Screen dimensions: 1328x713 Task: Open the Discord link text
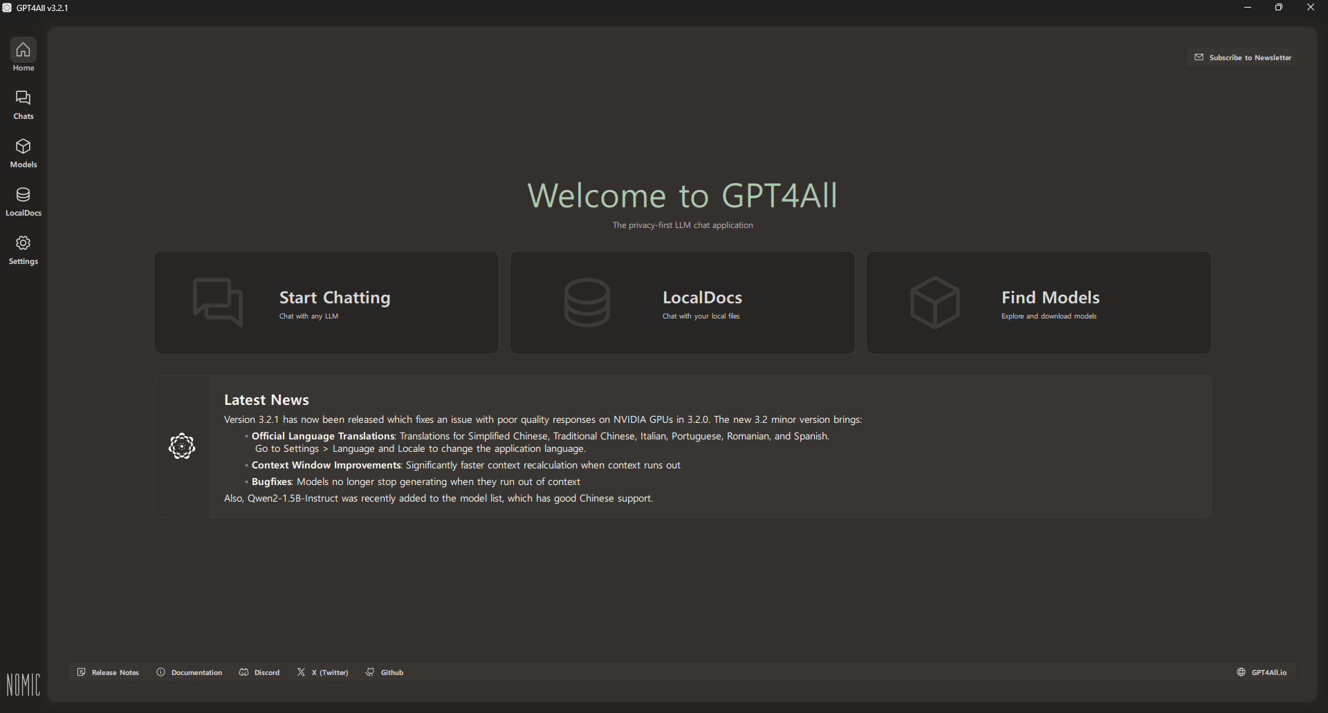267,672
